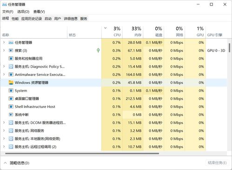Click the Shell Infrastructure Host icon
This screenshot has height=170, width=232.
(x=11, y=107)
